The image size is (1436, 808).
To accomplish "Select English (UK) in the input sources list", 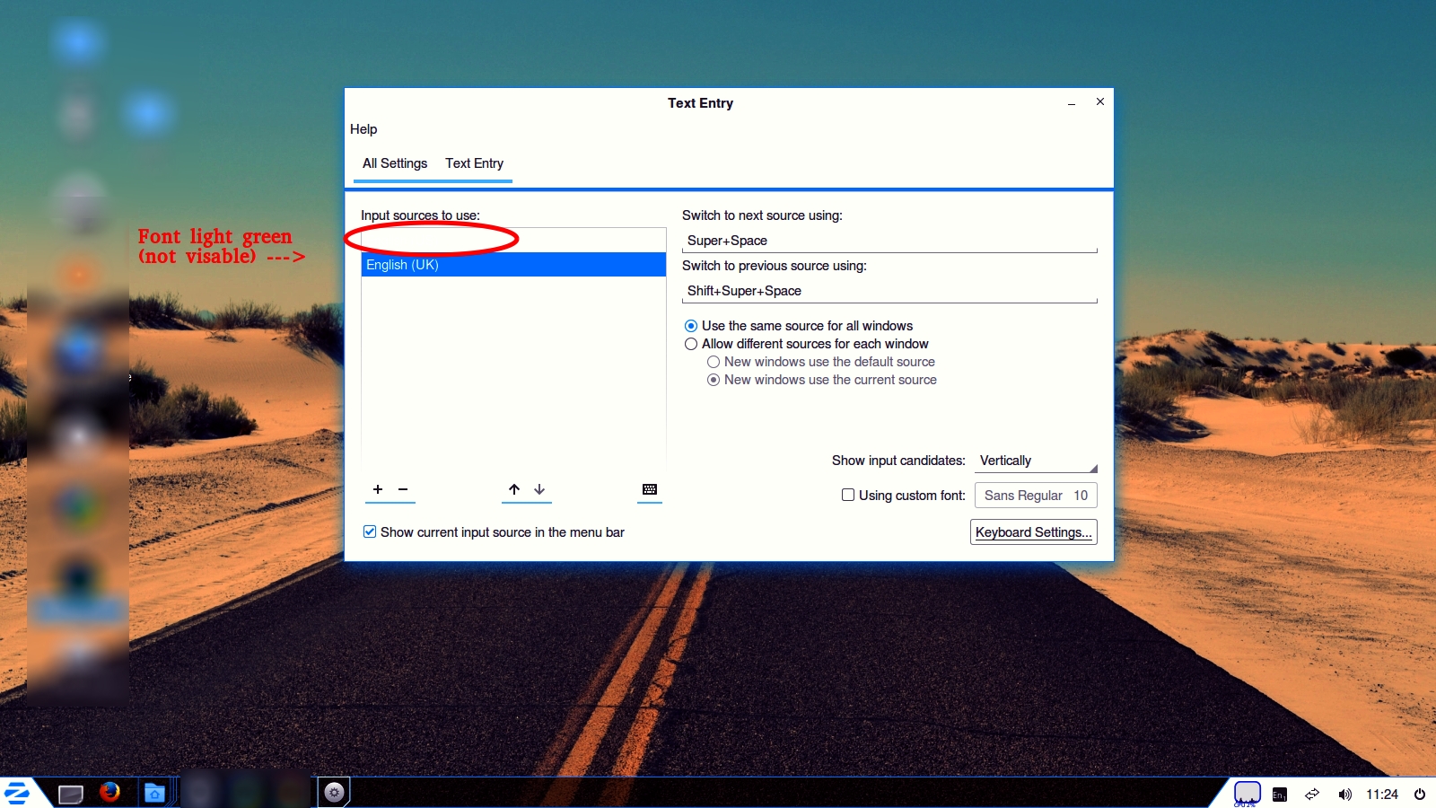I will tap(512, 265).
